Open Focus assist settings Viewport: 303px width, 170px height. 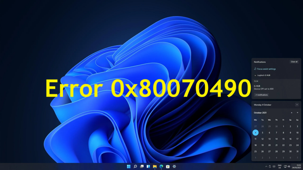tap(266, 69)
